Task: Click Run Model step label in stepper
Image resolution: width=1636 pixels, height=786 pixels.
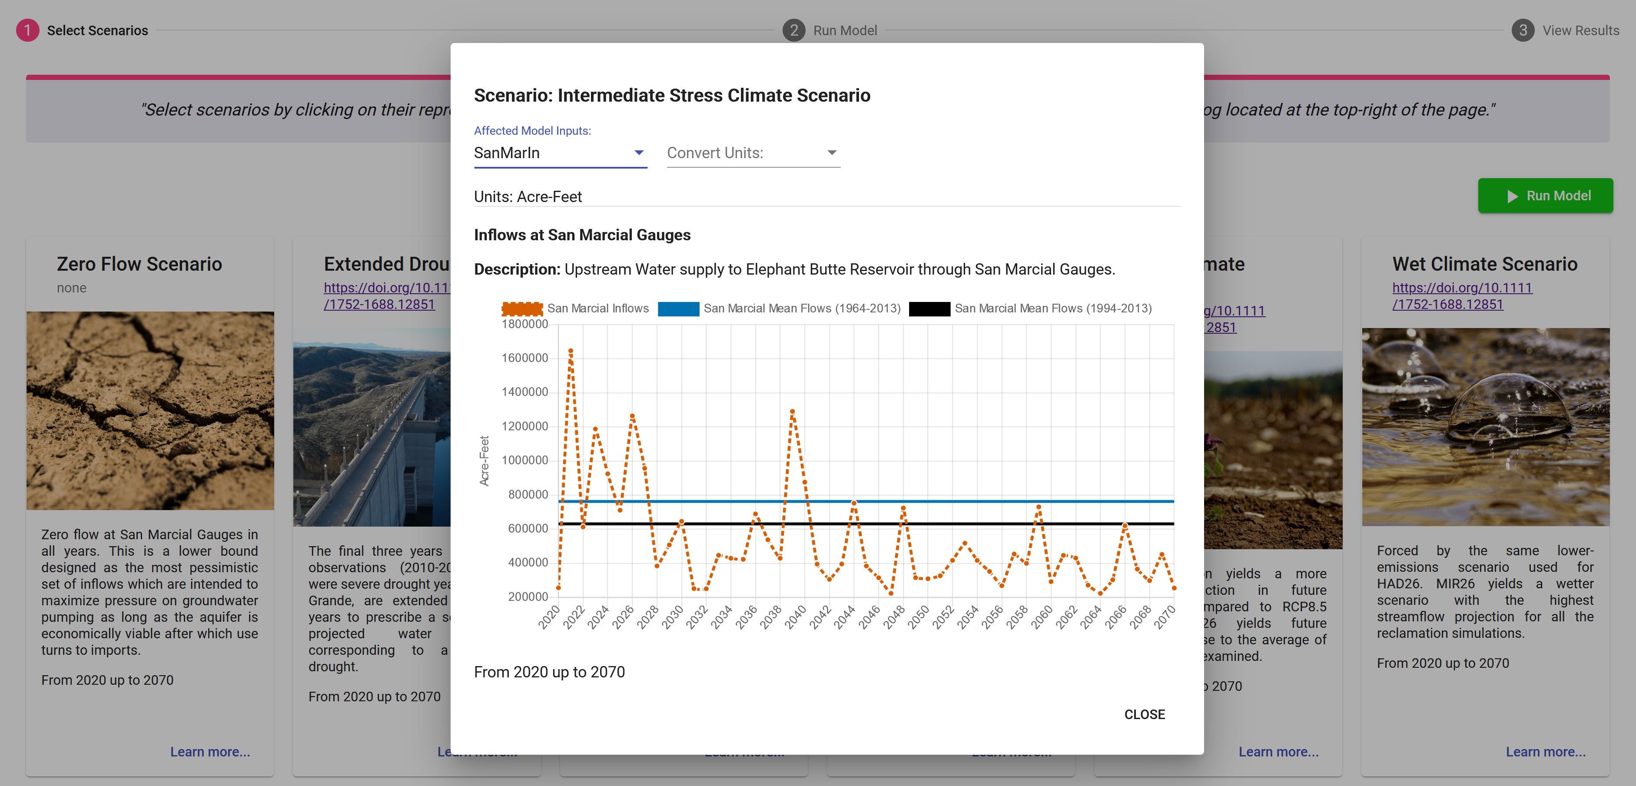Action: (x=845, y=30)
